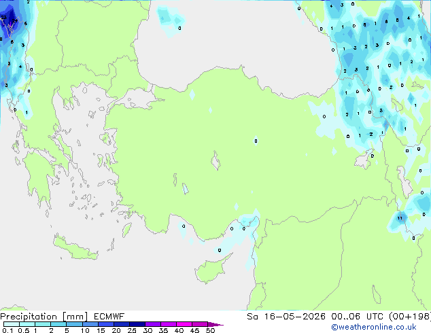Click the 30–35 mm purple legend swatch
The image size is (431, 333).
tap(153, 324)
